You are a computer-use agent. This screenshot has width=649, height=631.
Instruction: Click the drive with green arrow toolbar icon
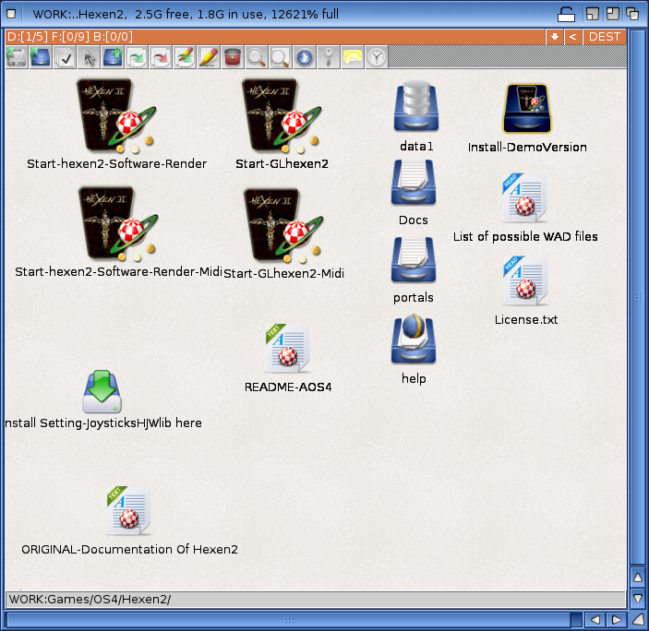[x=17, y=57]
